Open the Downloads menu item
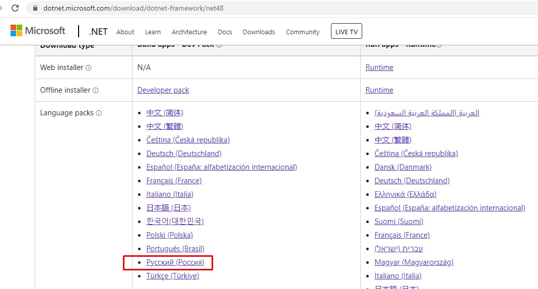The height and width of the screenshot is (289, 538). 259,32
